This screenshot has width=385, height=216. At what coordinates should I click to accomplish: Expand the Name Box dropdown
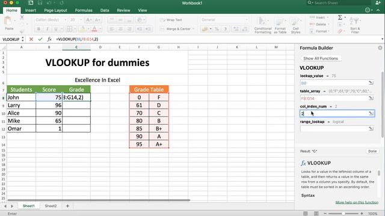23,39
